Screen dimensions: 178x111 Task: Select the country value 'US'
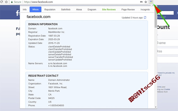pos(50,102)
